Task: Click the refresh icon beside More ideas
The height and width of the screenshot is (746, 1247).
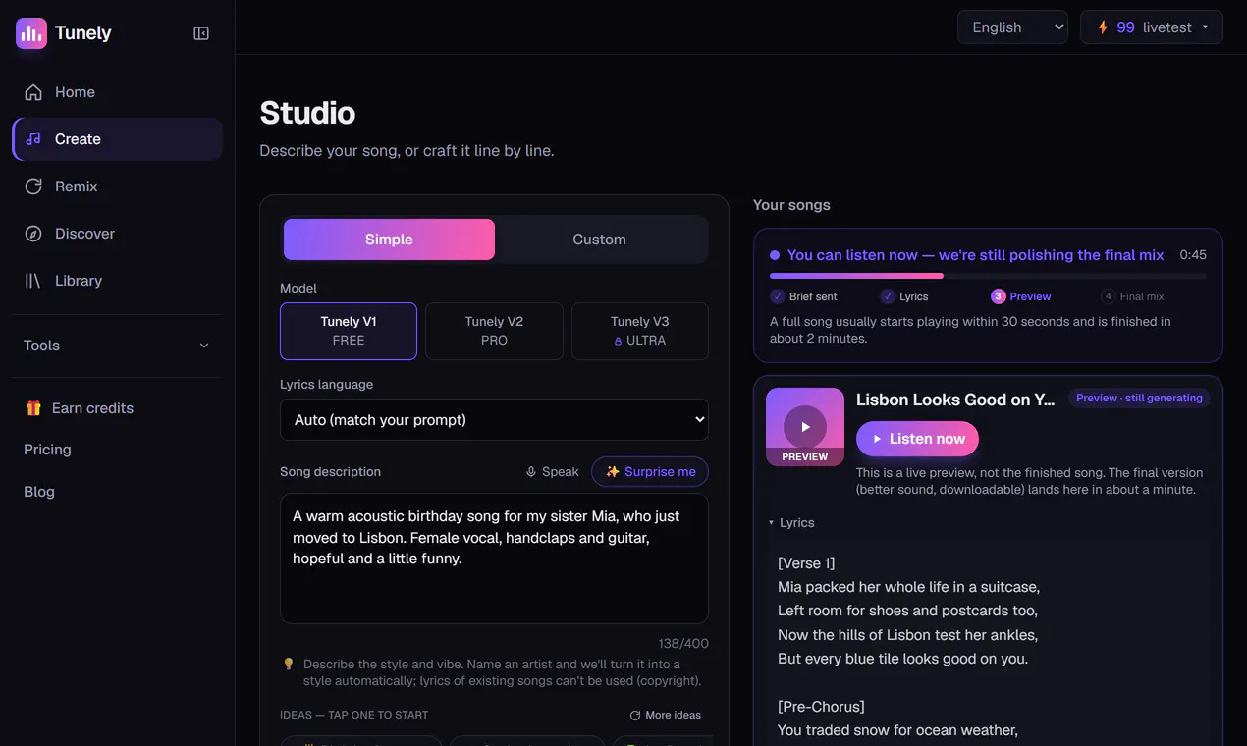Action: point(635,716)
